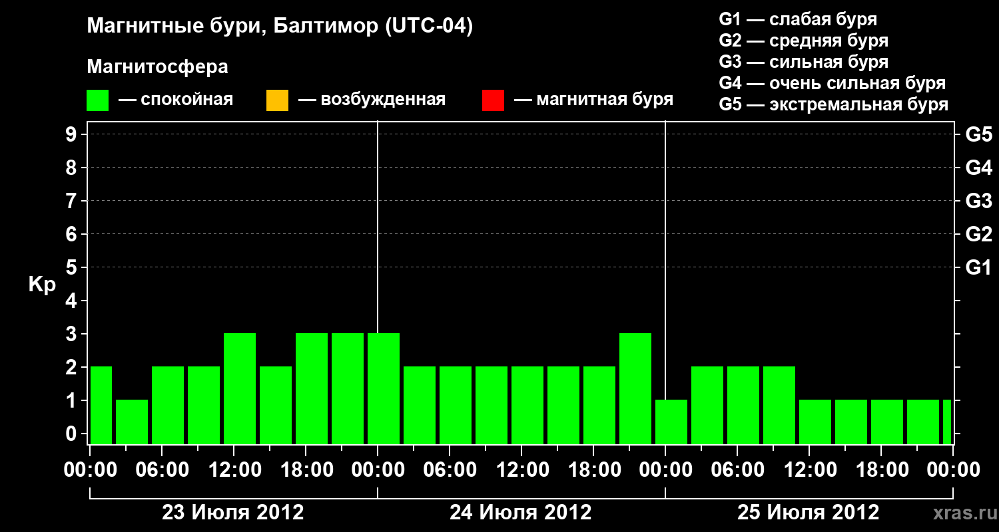The image size is (999, 532).
Task: Click the G1 — слабая буря line
Action: tap(798, 19)
